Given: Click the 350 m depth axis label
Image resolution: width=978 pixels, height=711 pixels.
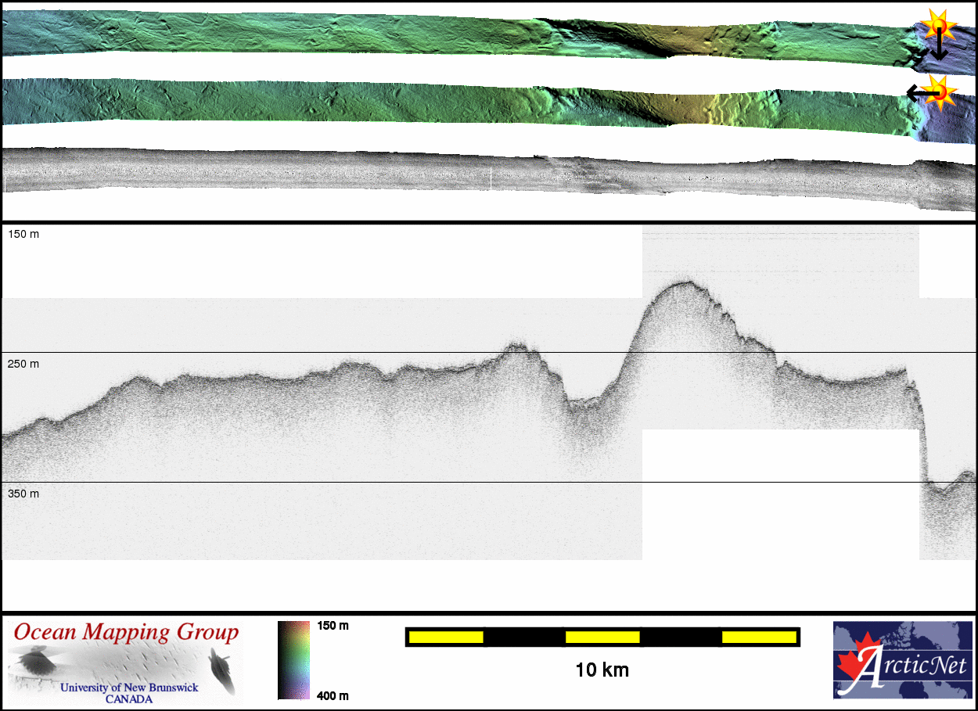Looking at the screenshot, I should (23, 494).
